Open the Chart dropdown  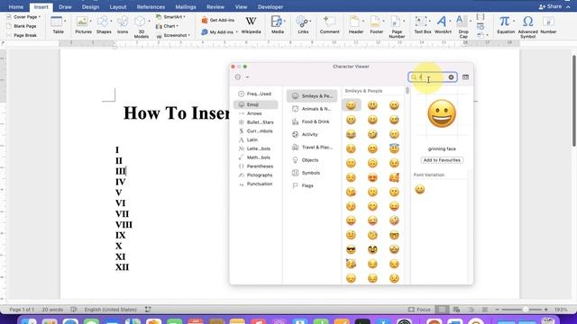(167, 26)
